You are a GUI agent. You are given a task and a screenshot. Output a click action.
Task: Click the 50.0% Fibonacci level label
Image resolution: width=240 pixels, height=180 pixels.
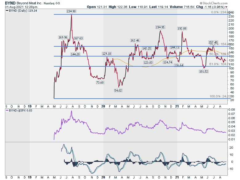pyautogui.click(x=220, y=54)
